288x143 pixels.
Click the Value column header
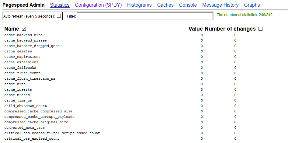[196, 29]
